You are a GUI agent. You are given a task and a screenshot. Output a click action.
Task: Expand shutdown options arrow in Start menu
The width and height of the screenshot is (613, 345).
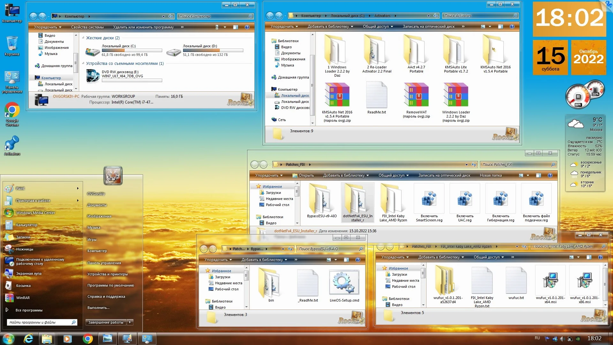[x=130, y=322]
